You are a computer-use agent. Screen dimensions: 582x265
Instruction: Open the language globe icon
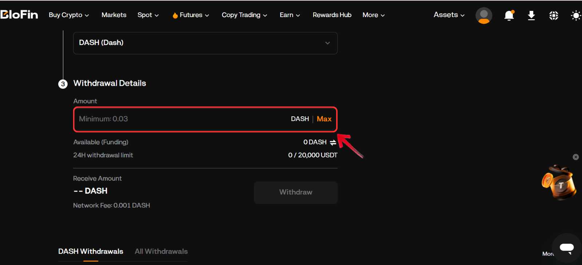coord(553,15)
